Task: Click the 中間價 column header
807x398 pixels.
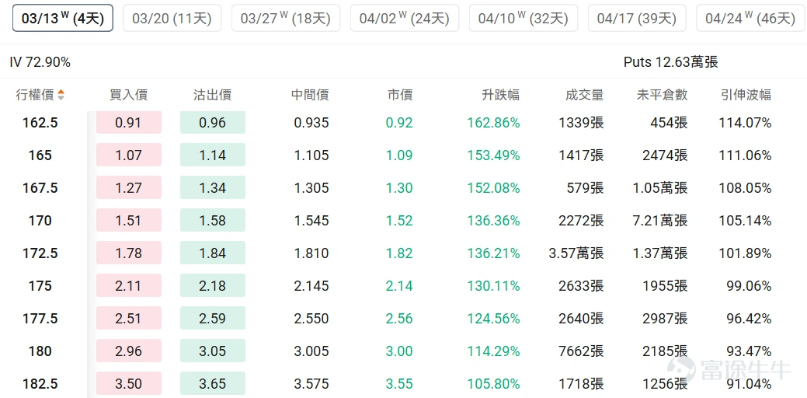Action: click(310, 95)
